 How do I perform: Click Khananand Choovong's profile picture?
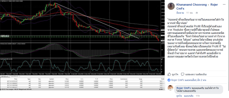click(171, 6)
